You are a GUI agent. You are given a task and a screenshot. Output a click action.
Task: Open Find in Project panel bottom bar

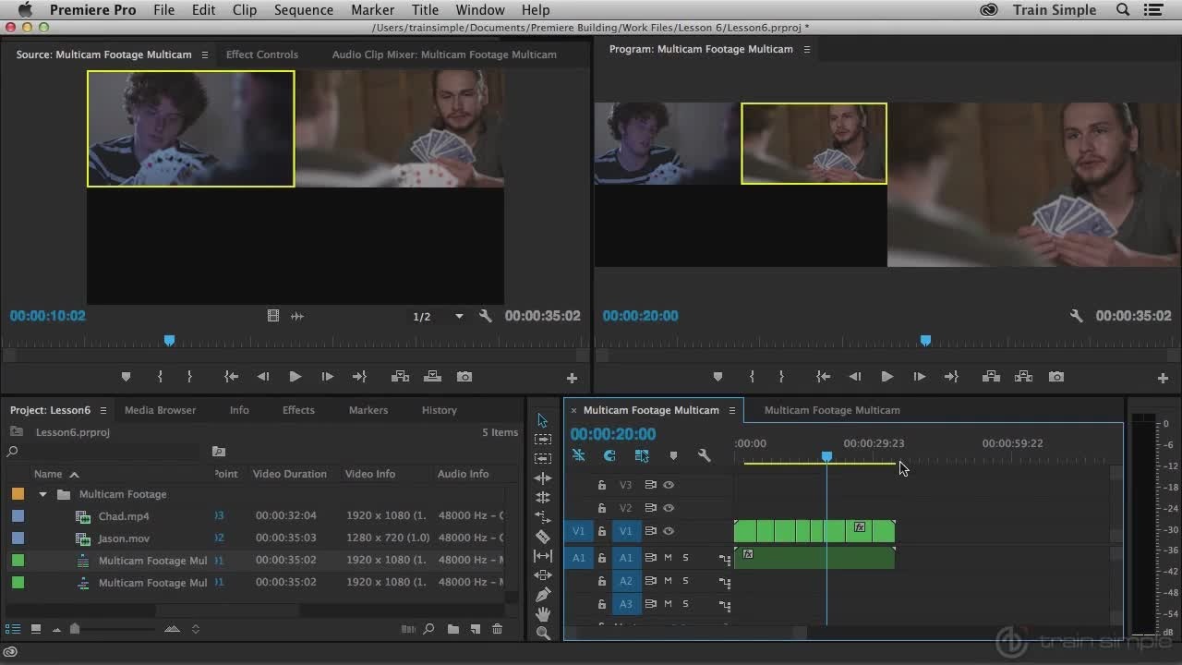(x=428, y=629)
